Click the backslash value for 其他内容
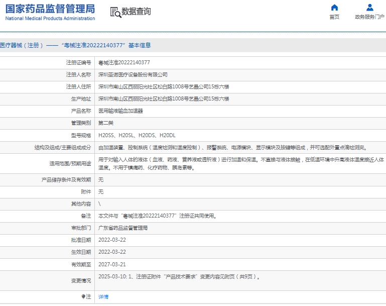The width and height of the screenshot is (386, 306). click(x=99, y=204)
